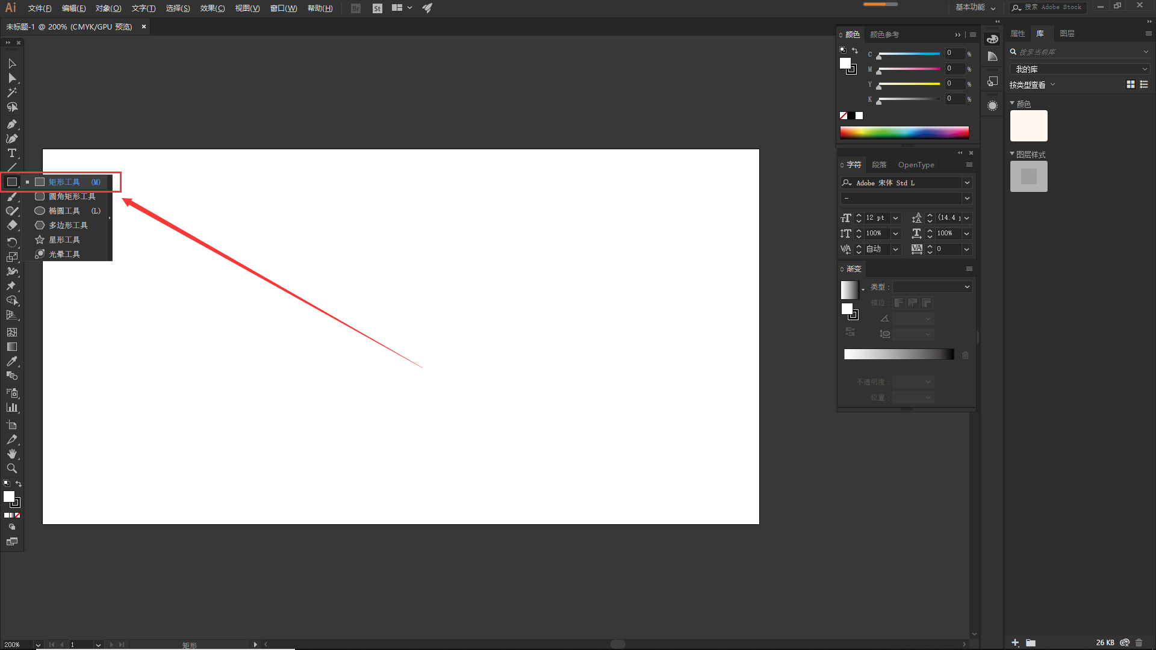Click the cream color swatch in library
Image resolution: width=1156 pixels, height=650 pixels.
pos(1028,126)
